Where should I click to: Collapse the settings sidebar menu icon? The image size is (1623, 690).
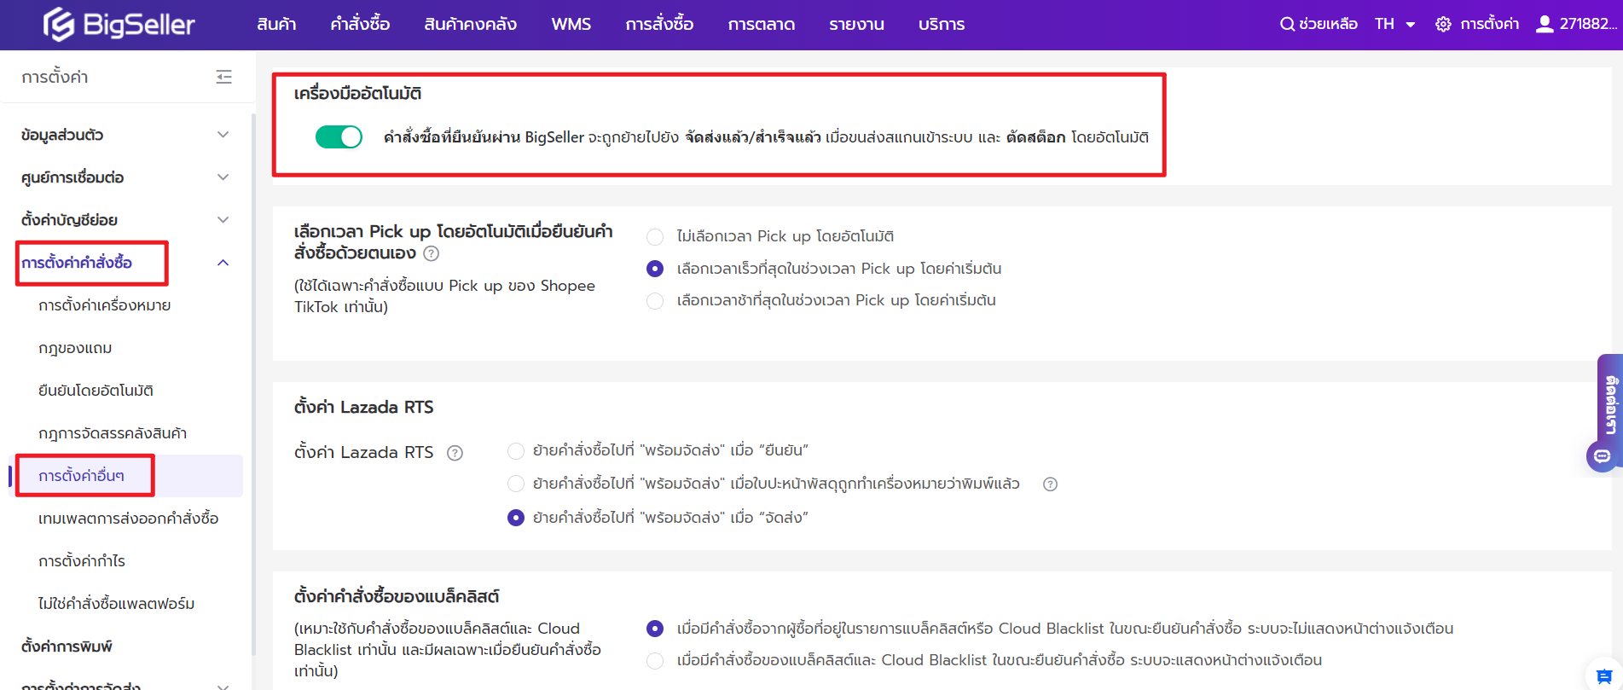[x=224, y=78]
